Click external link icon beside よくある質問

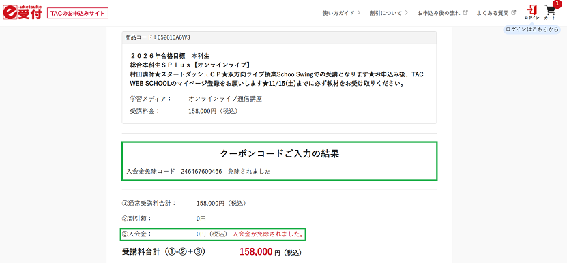[x=514, y=12]
